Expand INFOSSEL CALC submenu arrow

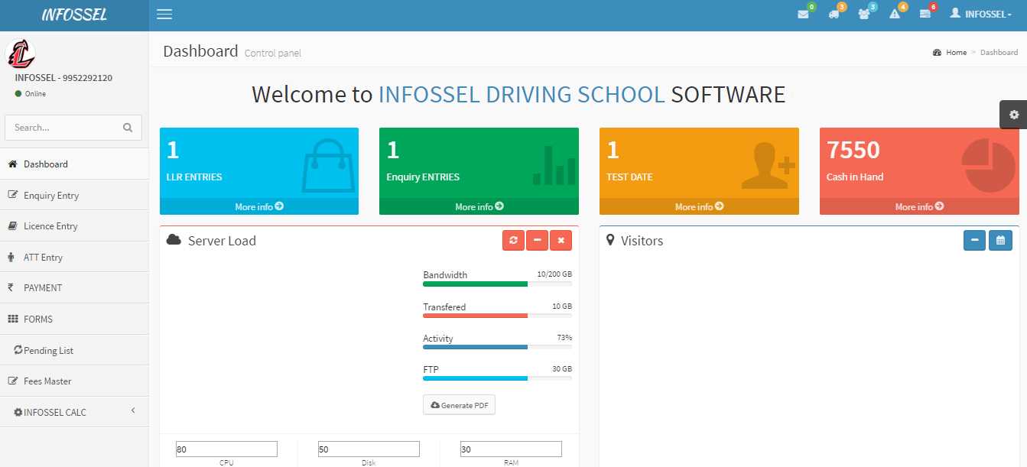coord(133,411)
